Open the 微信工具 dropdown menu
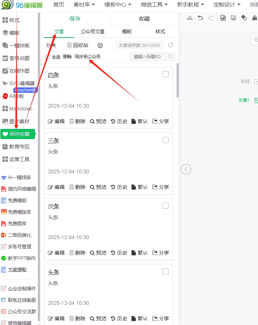This screenshot has height=325, width=258. 154,5
